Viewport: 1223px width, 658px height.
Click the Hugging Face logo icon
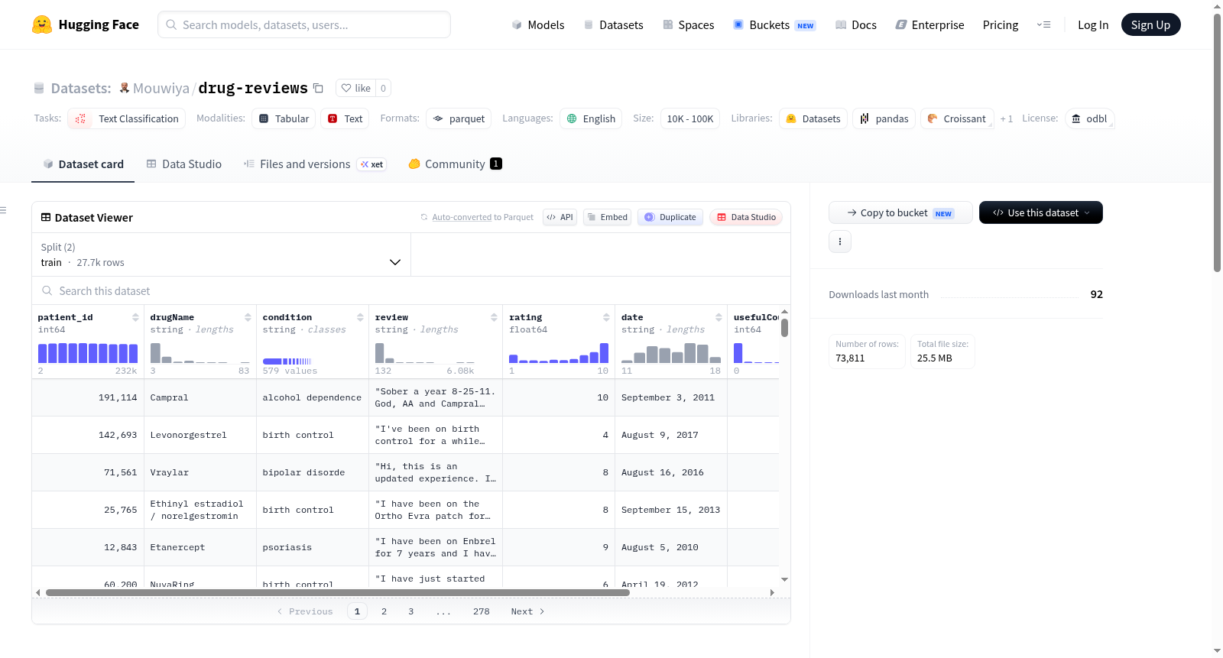click(42, 24)
